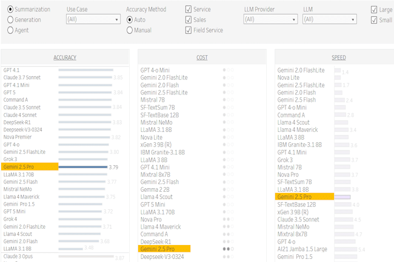Click highlighted Gemini 2.5 Pro in Speed list
This screenshot has height=262, width=394.
point(304,197)
